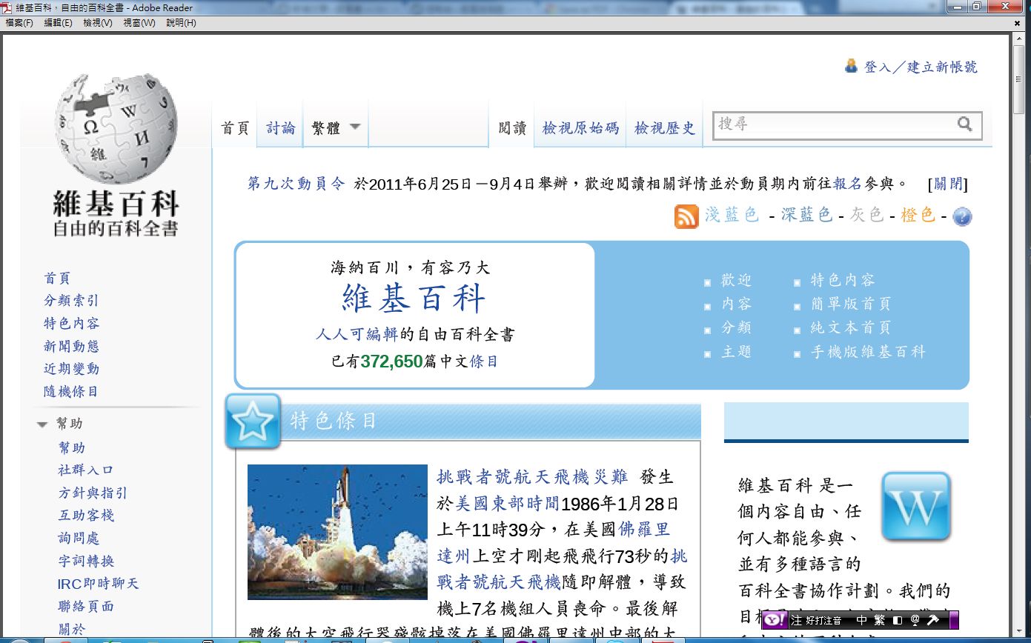The width and height of the screenshot is (1031, 643).
Task: Click the user icon beside 登入／建立新帳號
Action: point(851,66)
